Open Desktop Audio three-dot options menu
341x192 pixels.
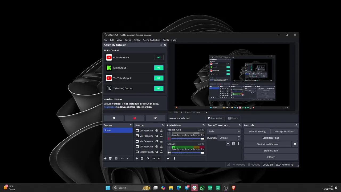pos(169,134)
